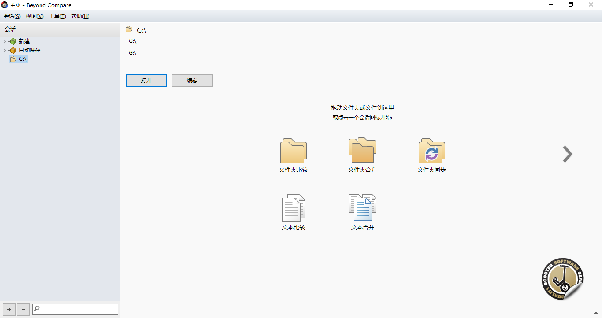Click the 拖动文件夹或文件到这里 hint text
Screen dimensions: 602x318
coord(362,107)
